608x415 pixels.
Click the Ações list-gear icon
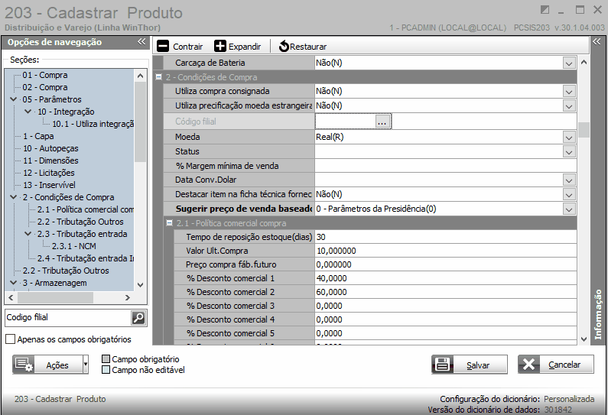[x=24, y=365]
